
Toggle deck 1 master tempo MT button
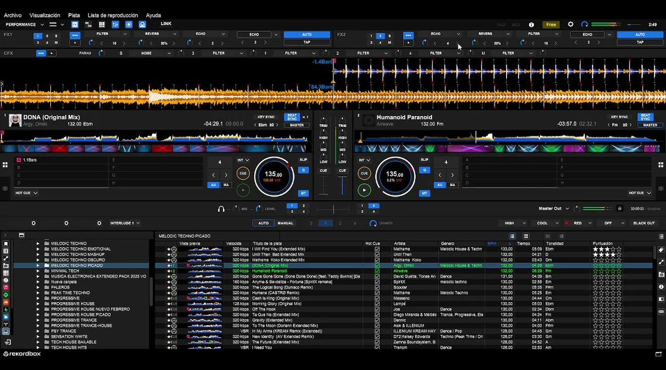point(303,193)
